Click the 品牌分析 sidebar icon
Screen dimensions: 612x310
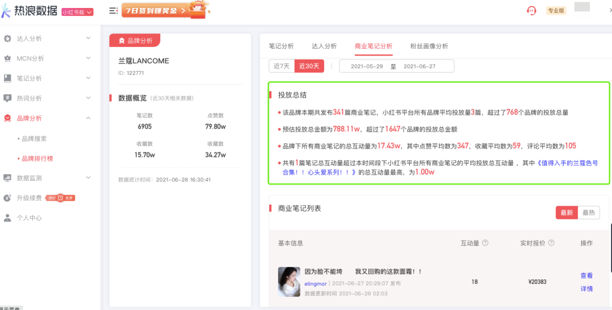[7, 118]
